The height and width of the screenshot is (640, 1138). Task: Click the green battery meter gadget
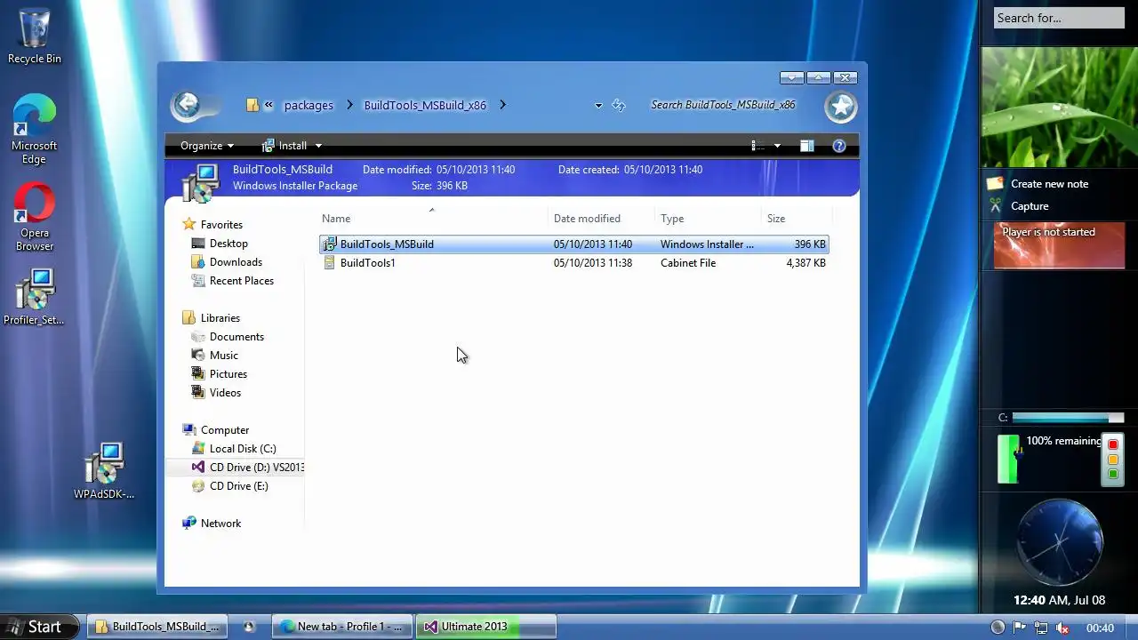(x=1008, y=459)
